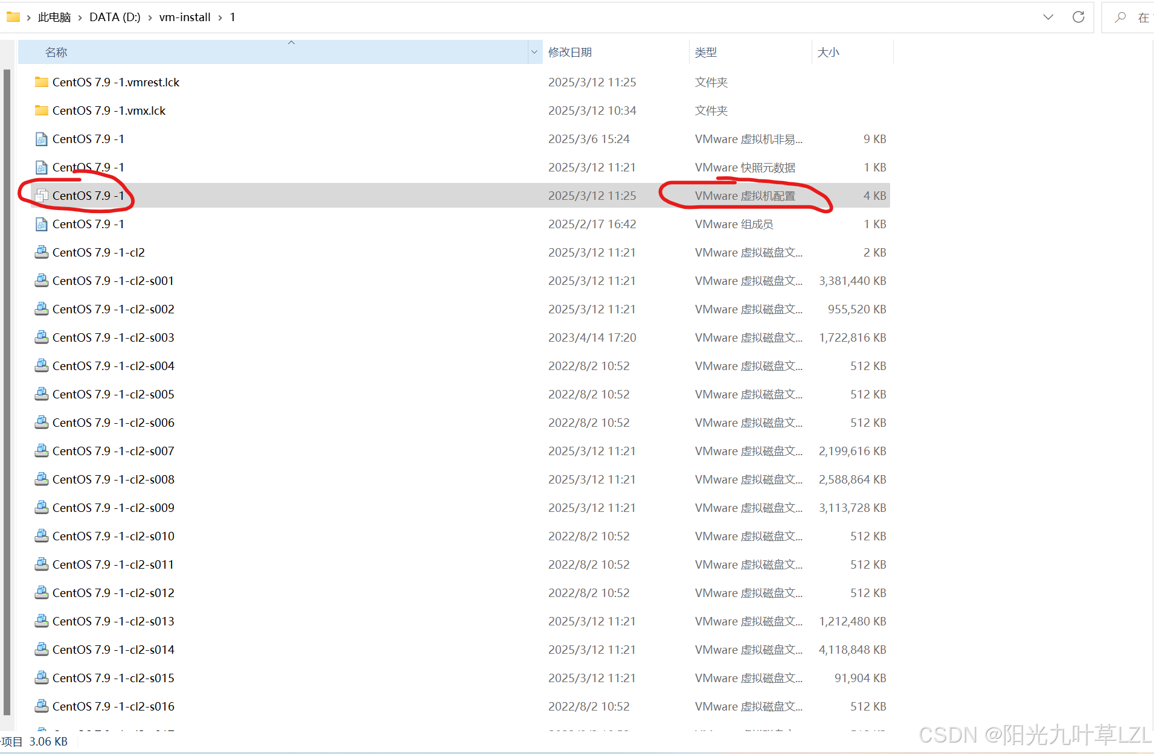The height and width of the screenshot is (754, 1154).
Task: Click the search magnifier icon
Action: (1120, 18)
